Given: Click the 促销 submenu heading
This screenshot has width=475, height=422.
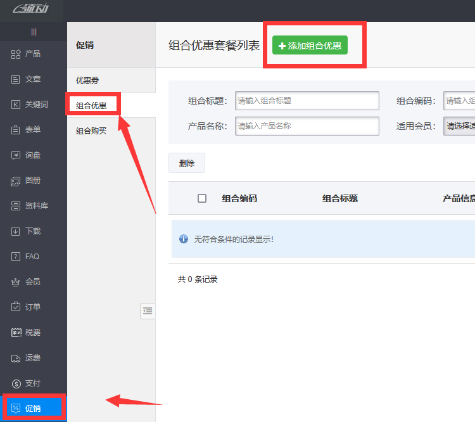Looking at the screenshot, I should click(85, 45).
